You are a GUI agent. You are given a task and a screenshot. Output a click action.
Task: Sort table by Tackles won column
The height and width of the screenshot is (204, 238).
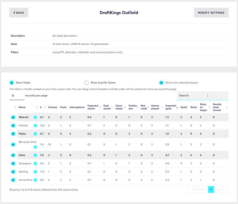133,107
